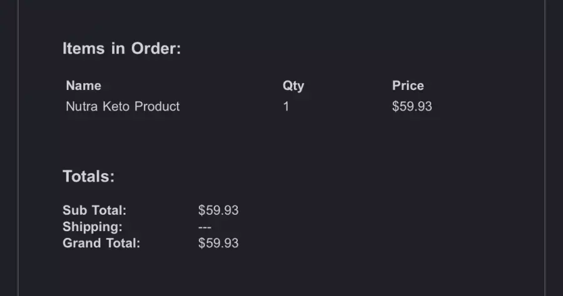Image resolution: width=563 pixels, height=296 pixels.
Task: Click the Totals heading
Action: [89, 176]
